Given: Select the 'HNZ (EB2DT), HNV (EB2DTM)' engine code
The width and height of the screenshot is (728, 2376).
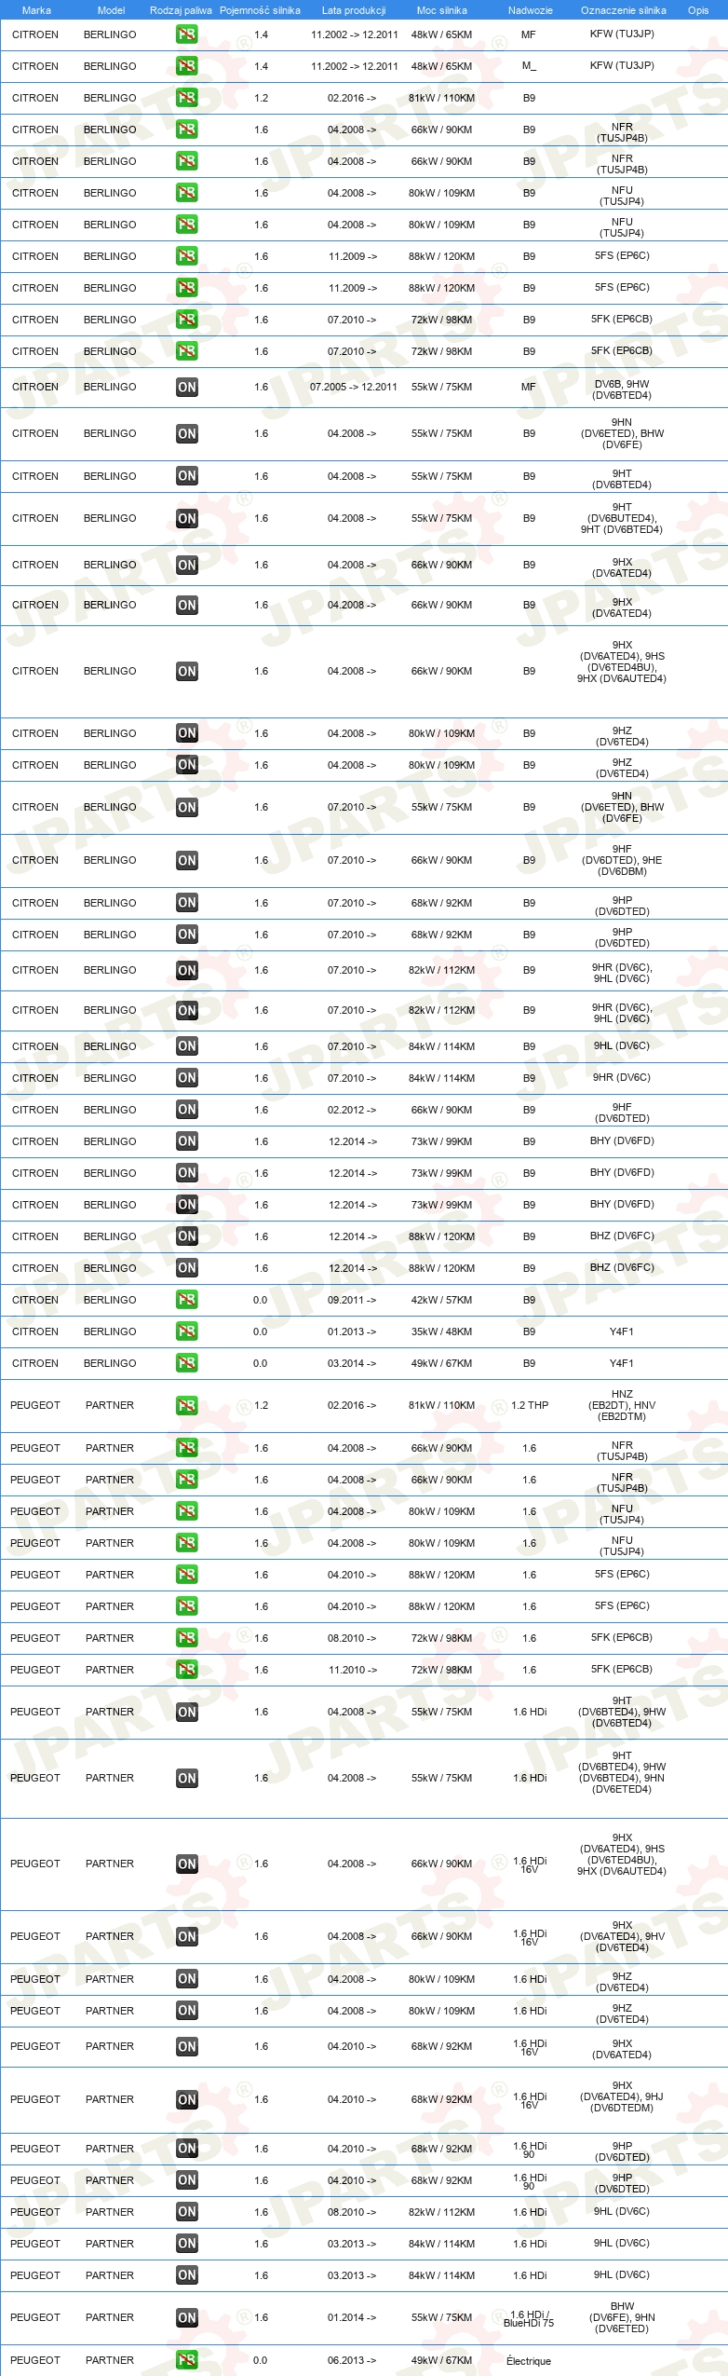Looking at the screenshot, I should 622,1405.
